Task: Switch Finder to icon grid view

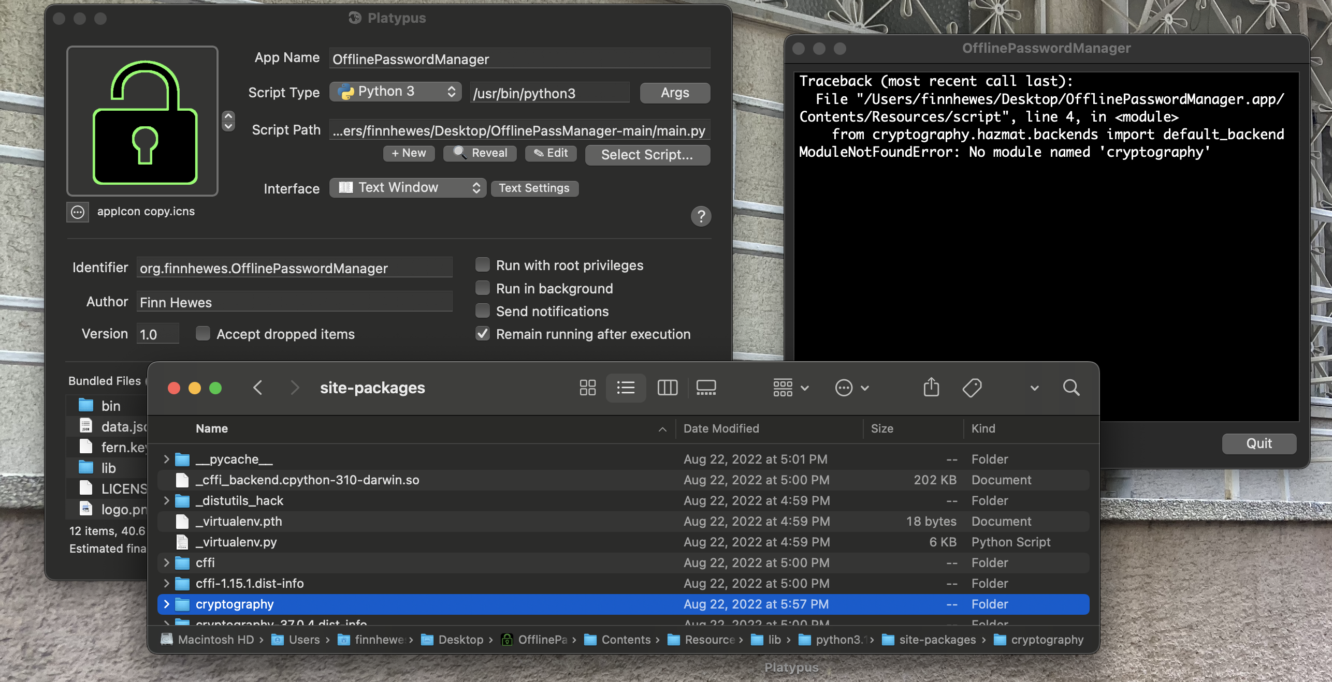Action: [587, 388]
